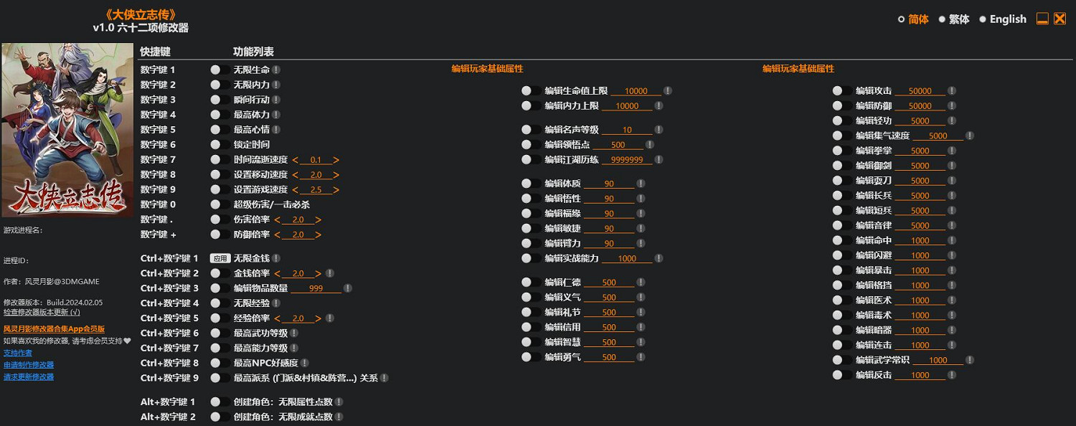Open the 申请制作修改器 link
The height and width of the screenshot is (426, 1076).
coord(29,365)
